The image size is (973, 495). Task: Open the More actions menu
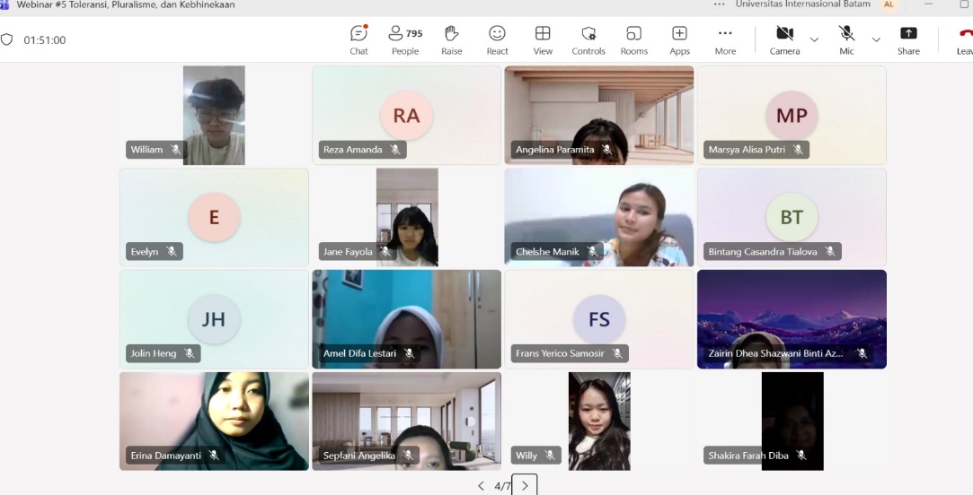pos(725,39)
